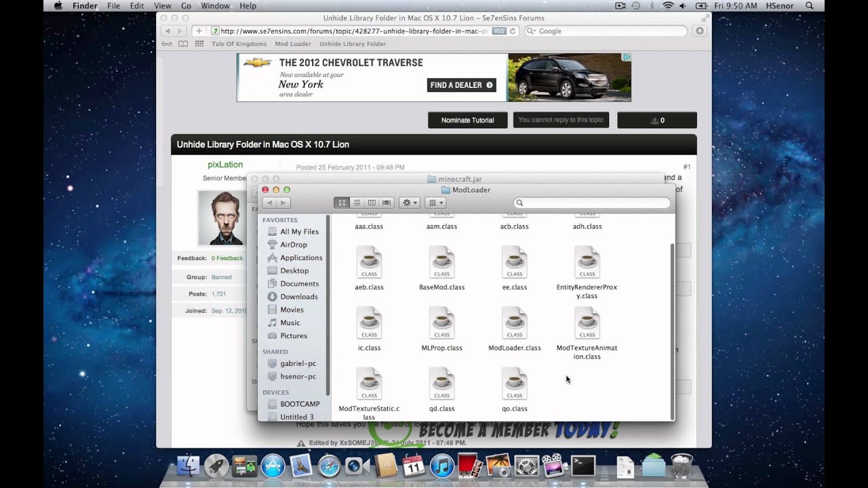Image resolution: width=868 pixels, height=488 pixels.
Task: Open the Apple menu
Action: tap(58, 5)
